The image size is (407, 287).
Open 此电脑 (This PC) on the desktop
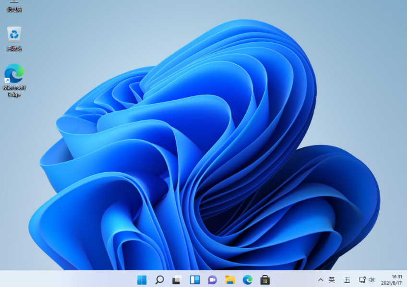click(x=13, y=5)
